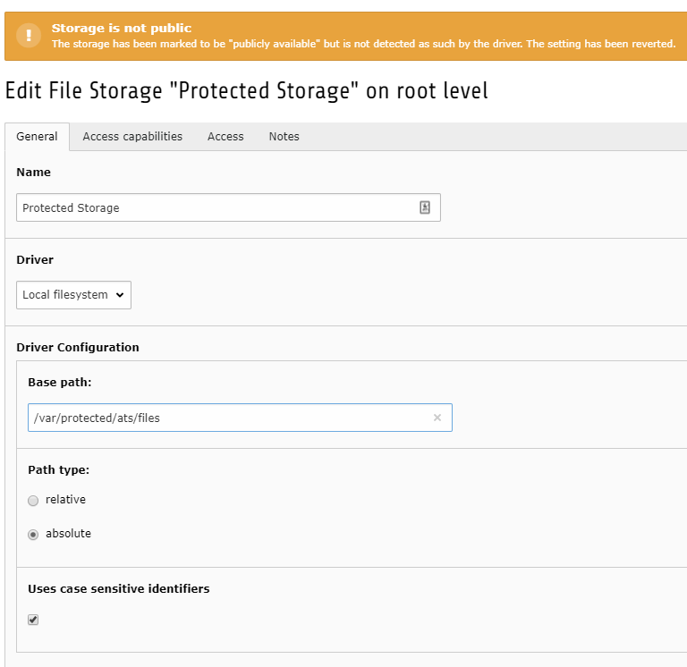
Task: Click the Edit File Storage page heading
Action: click(x=247, y=91)
